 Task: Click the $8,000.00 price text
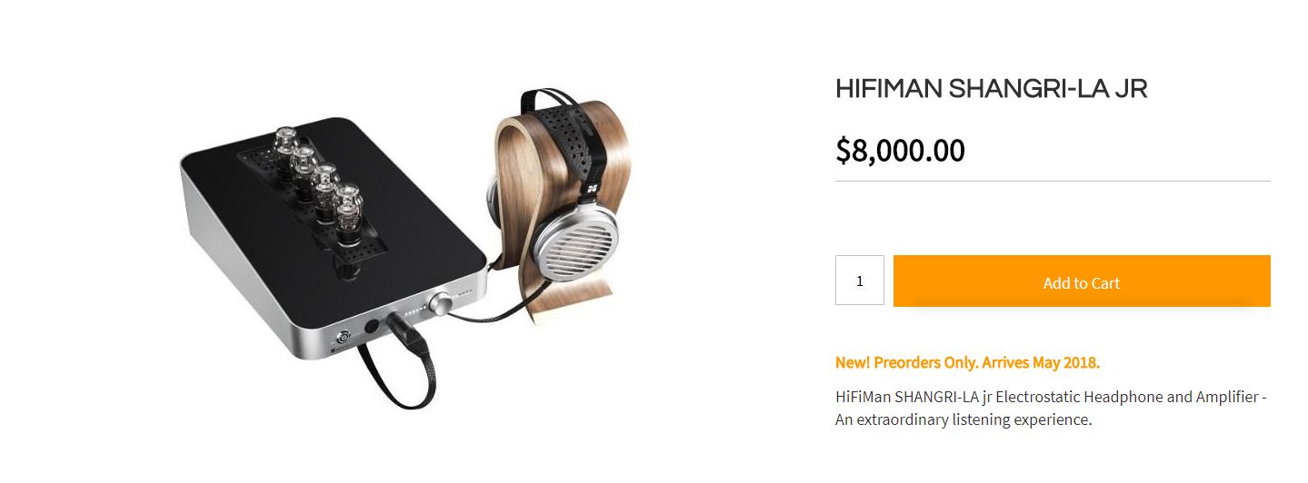[x=900, y=151]
